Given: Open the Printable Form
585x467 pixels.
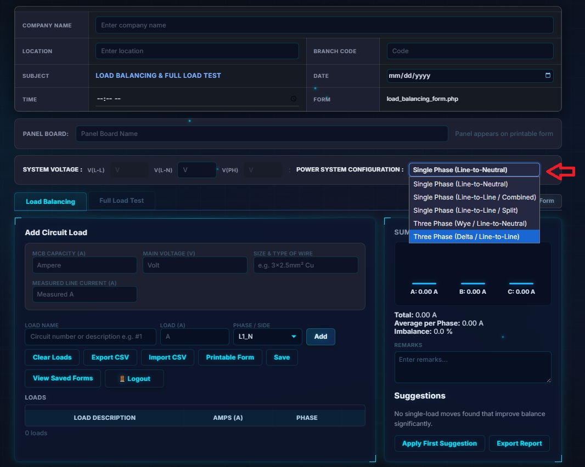Looking at the screenshot, I should pos(230,357).
